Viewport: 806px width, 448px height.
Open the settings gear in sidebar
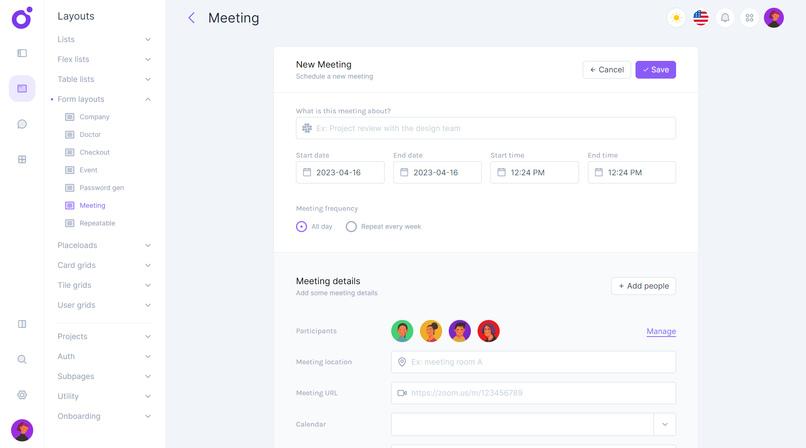coord(22,395)
